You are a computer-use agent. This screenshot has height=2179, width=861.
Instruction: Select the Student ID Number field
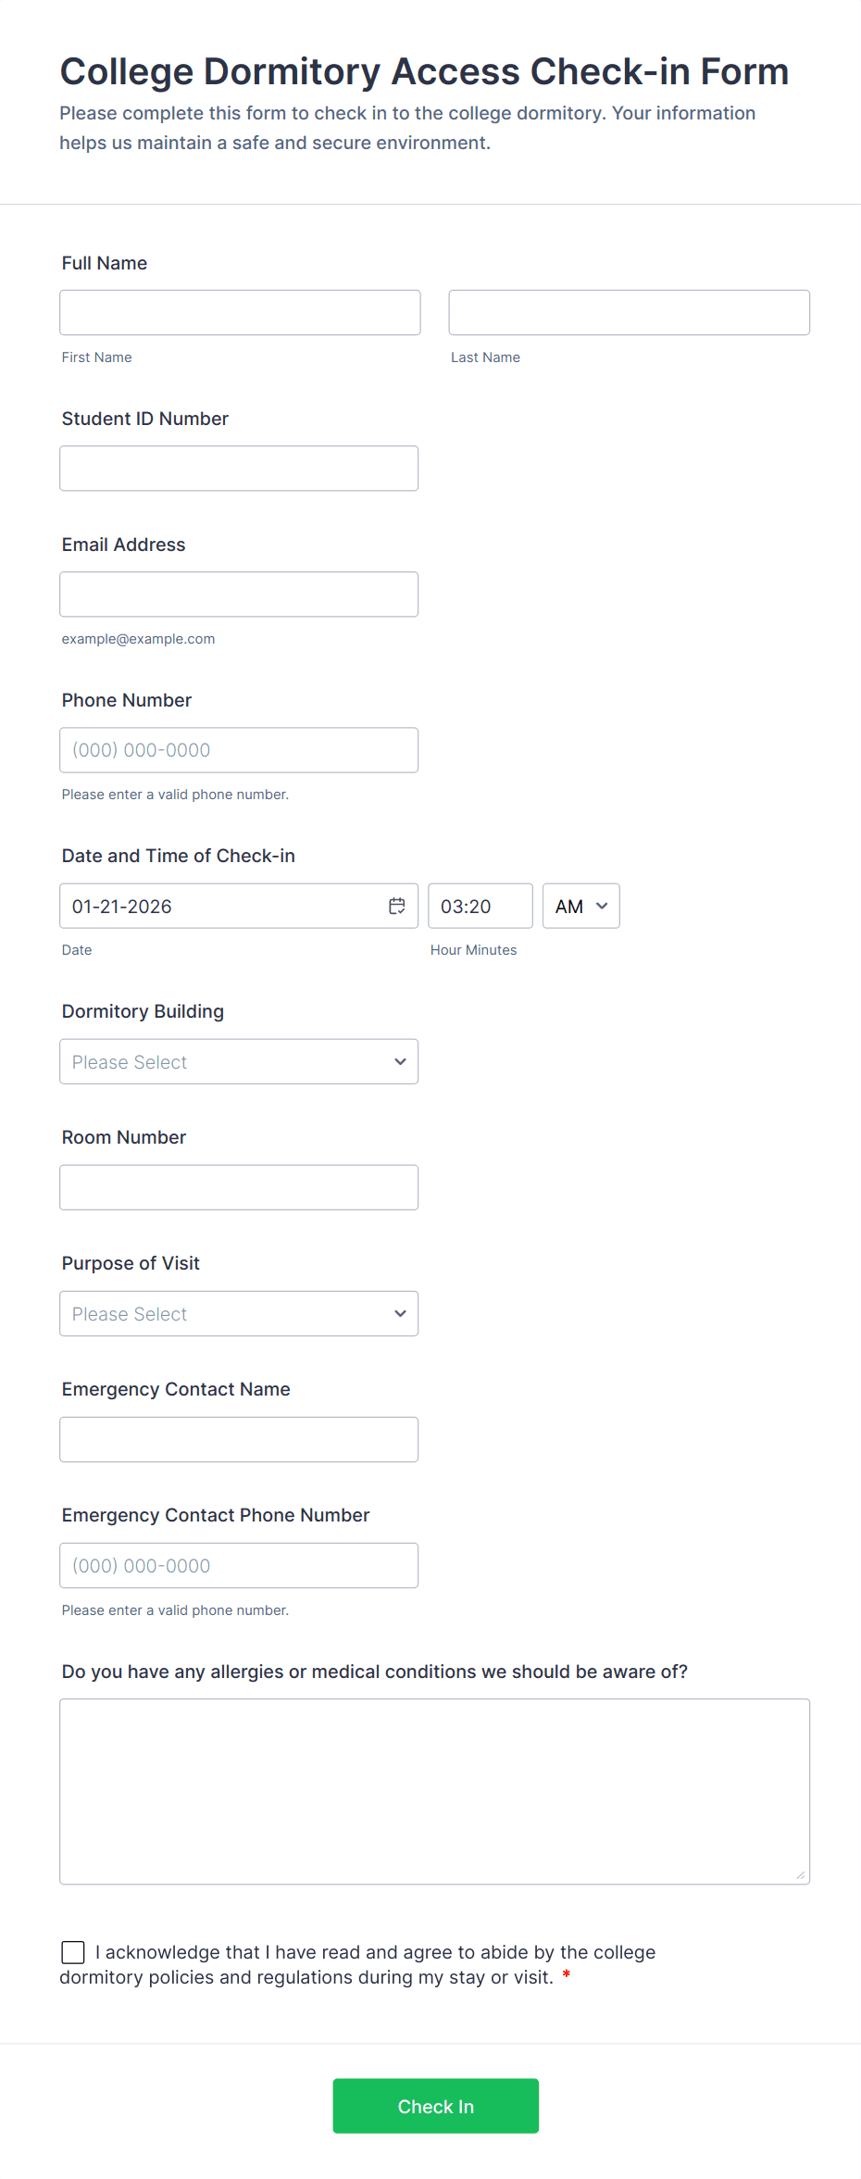tap(238, 469)
